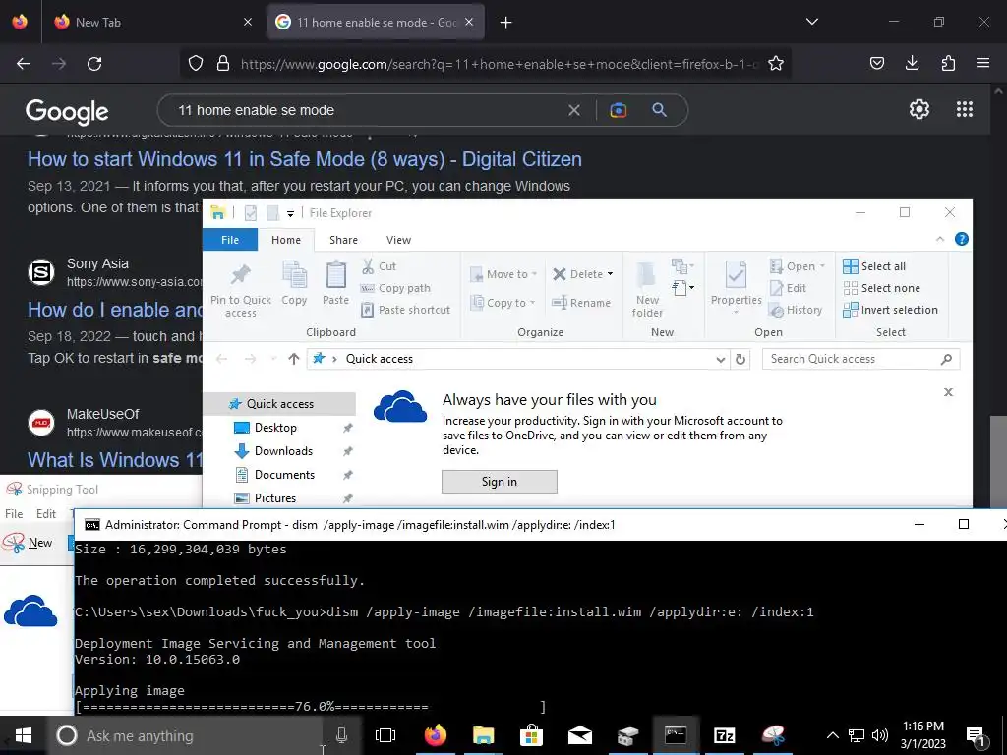This screenshot has width=1007, height=755.
Task: Click Properties in File Explorer ribbon
Action: (736, 286)
